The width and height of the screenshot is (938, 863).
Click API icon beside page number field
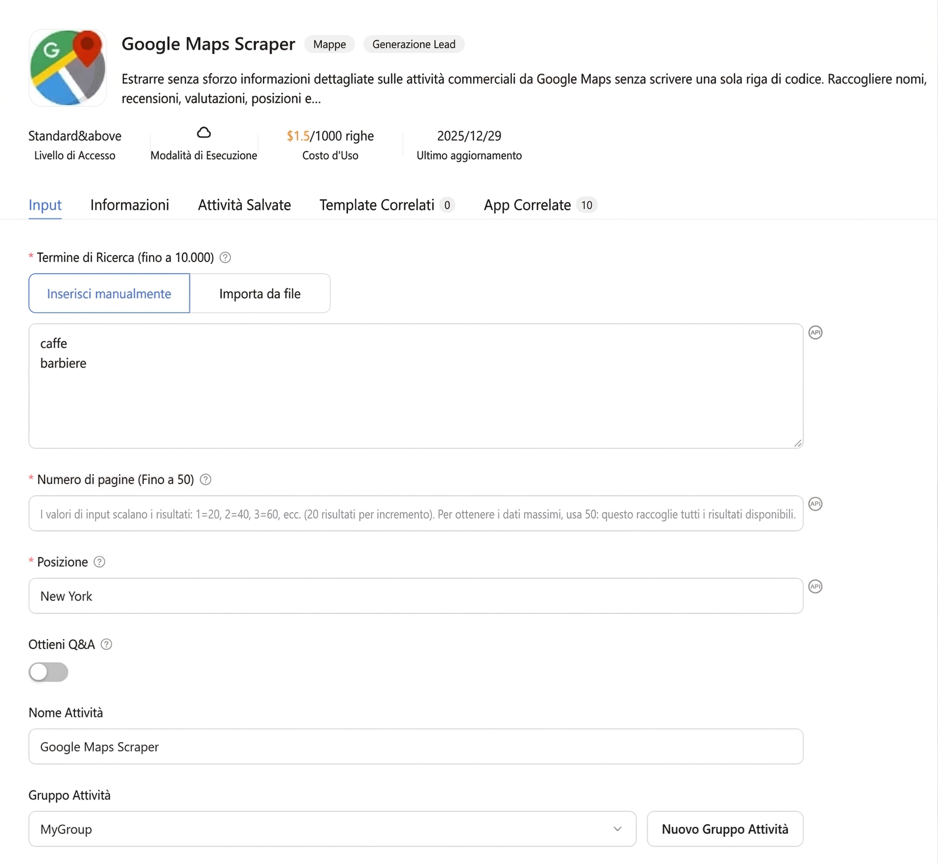click(815, 504)
